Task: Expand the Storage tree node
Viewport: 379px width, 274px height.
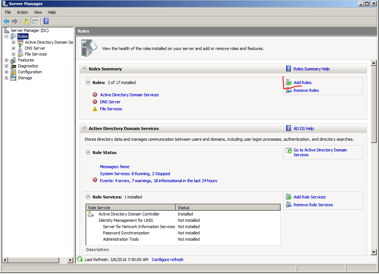Action: 7,78
